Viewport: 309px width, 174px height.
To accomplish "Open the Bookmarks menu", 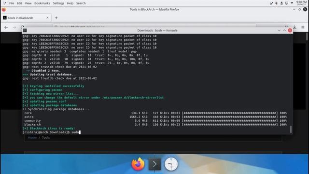I will (x=42, y=3).
